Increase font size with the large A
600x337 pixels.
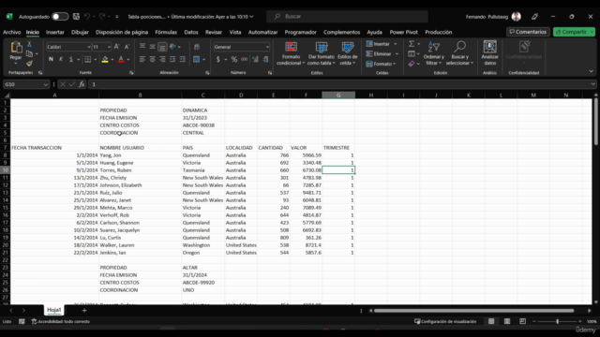pos(116,47)
